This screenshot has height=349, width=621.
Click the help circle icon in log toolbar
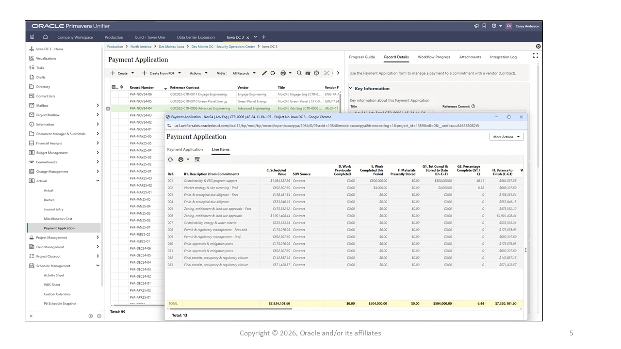point(316,73)
